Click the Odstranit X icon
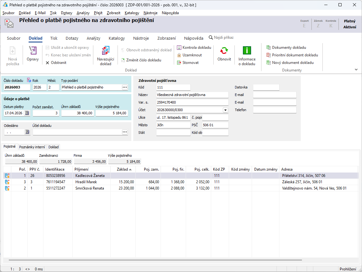 coord(47,63)
